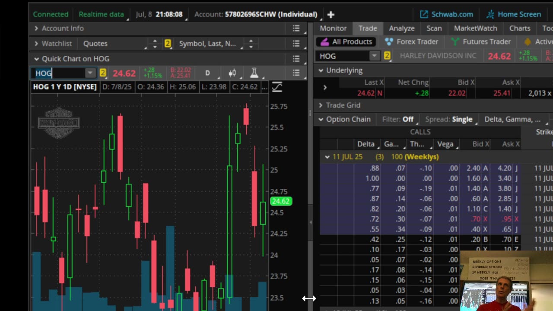Click the Jul, 8 21:08:08 clock

159,14
